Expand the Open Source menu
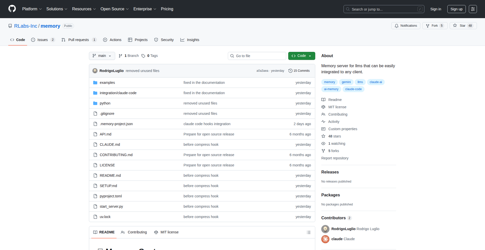The width and height of the screenshot is (485, 250). click(114, 9)
